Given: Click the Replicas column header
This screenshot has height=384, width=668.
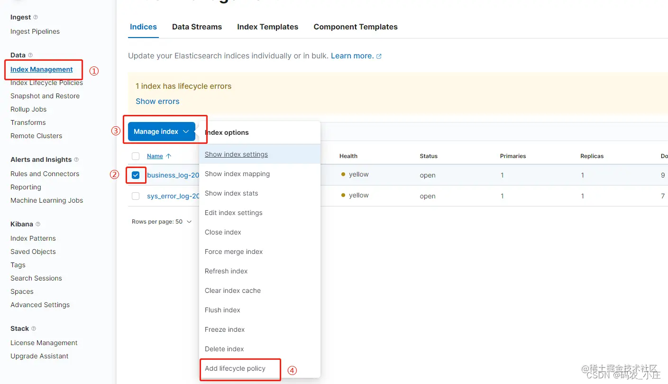Looking at the screenshot, I should pos(592,156).
